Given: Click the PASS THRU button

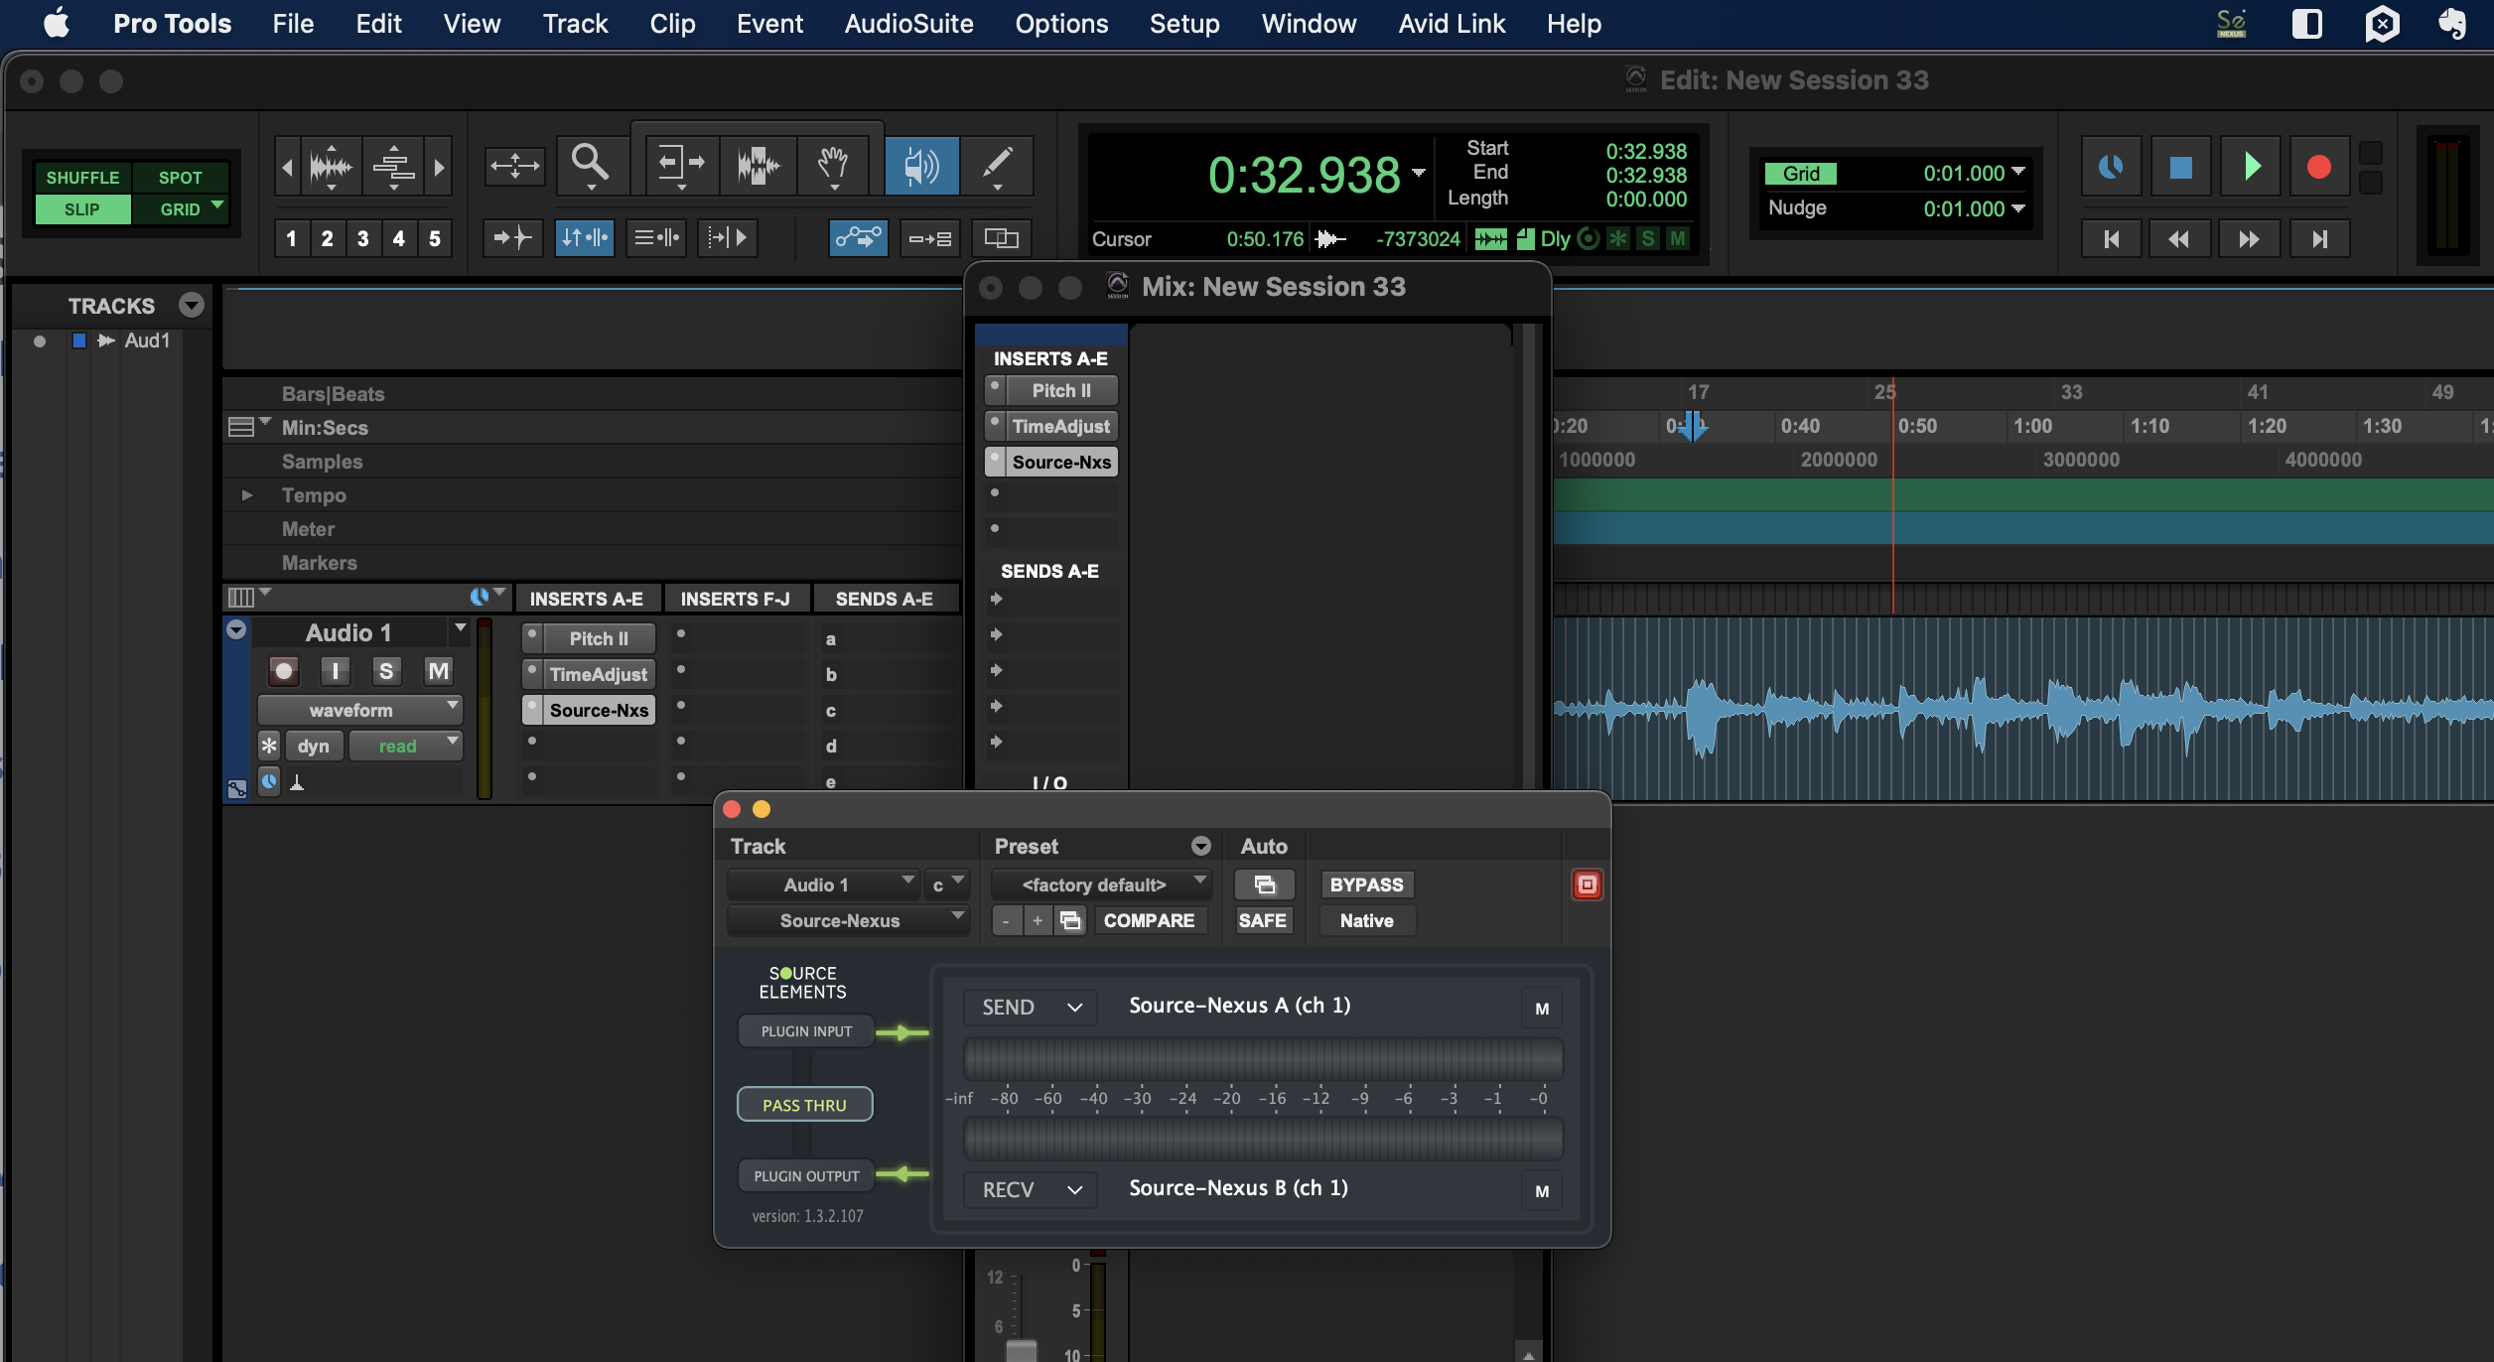Looking at the screenshot, I should tap(804, 1105).
